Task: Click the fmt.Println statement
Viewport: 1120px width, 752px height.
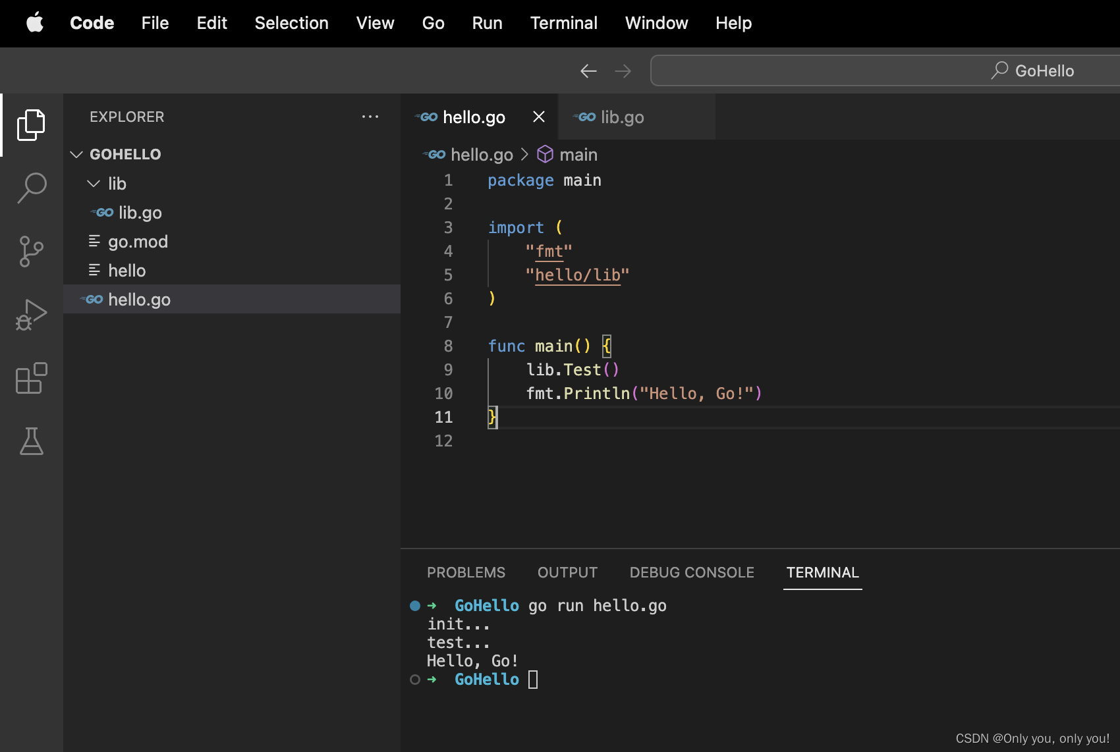Action: (x=644, y=393)
